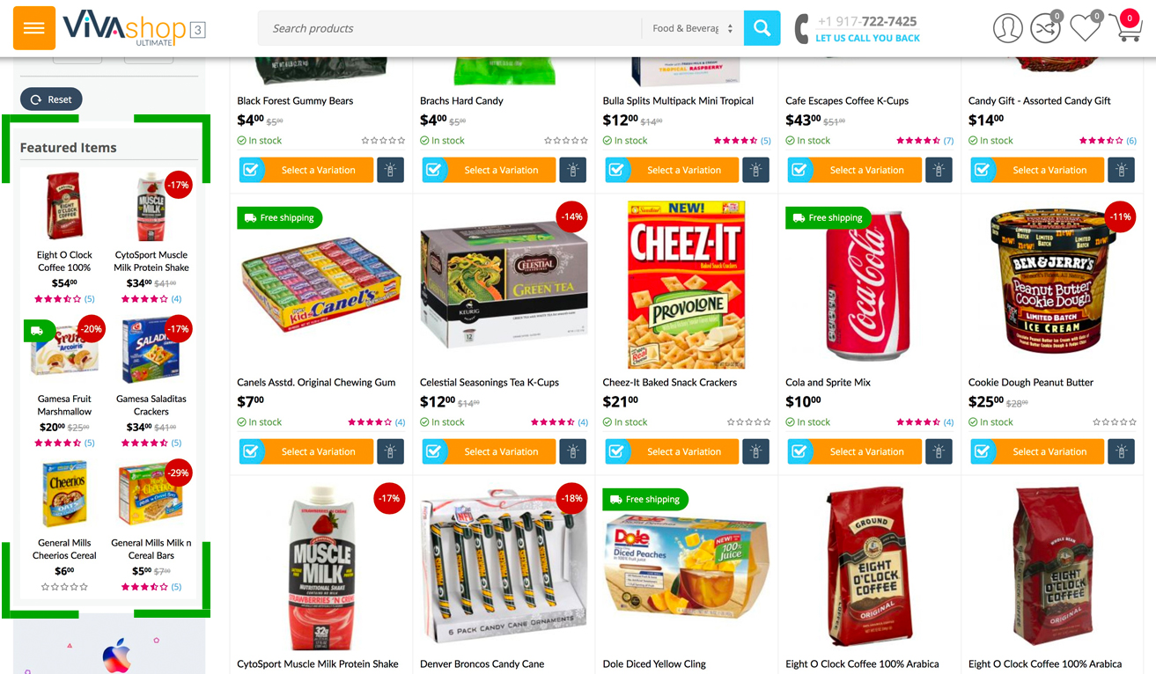Viewport: 1156px width, 674px height.
Task: Open the user account icon
Action: 1007,28
